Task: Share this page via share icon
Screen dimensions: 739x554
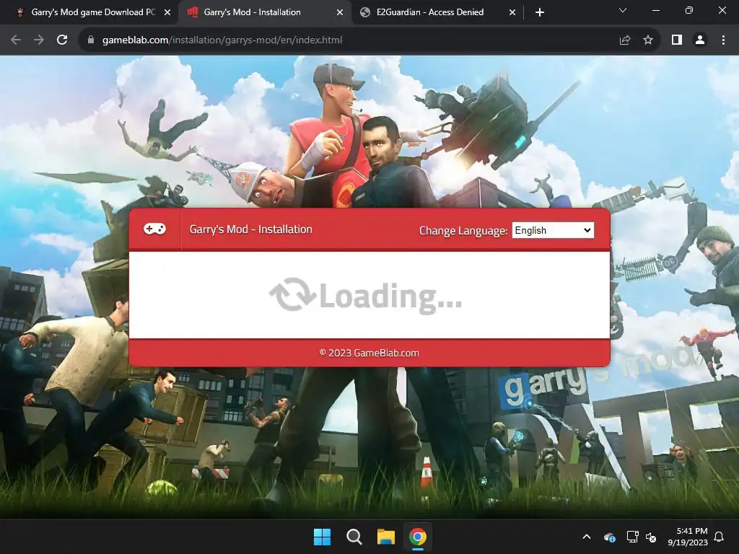Action: click(x=625, y=40)
